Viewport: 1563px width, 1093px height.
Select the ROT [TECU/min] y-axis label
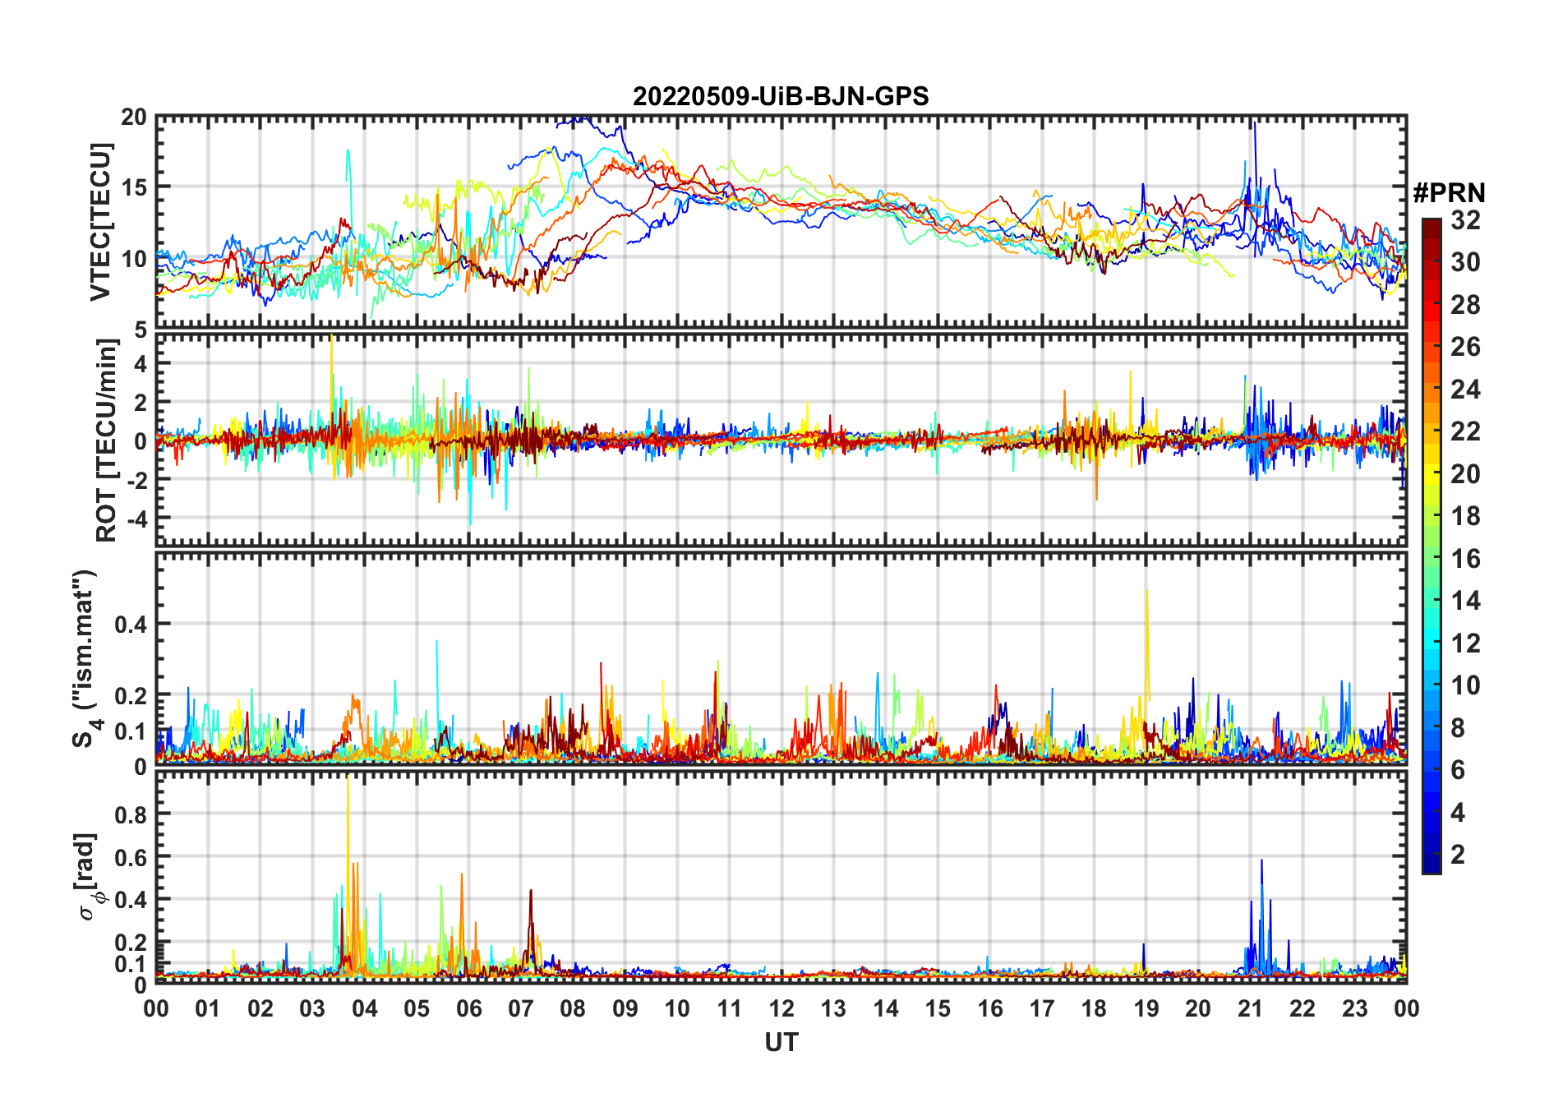(106, 440)
